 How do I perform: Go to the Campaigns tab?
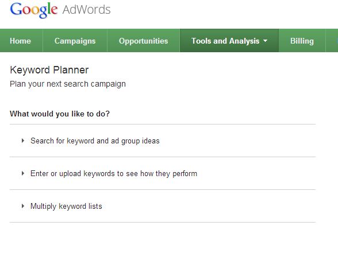[75, 41]
